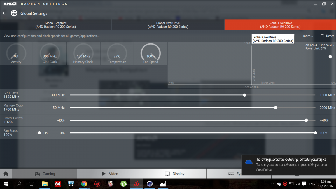Click the Memory Clock slider handle
This screenshot has height=189, width=336.
[276, 108]
